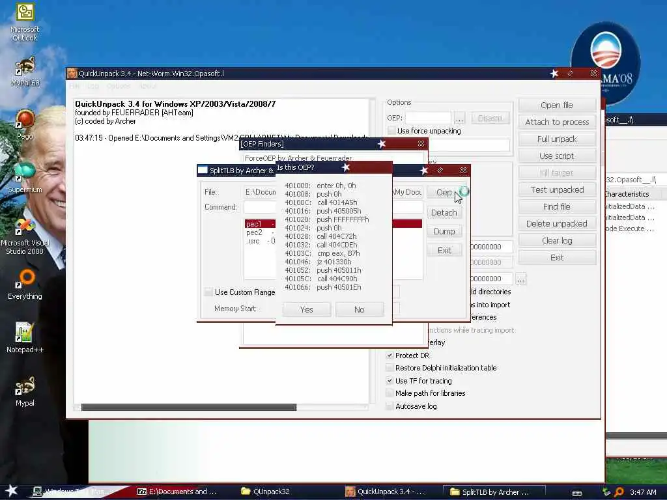
Task: Open the Options menu in QuickUnpack
Action: (119, 86)
